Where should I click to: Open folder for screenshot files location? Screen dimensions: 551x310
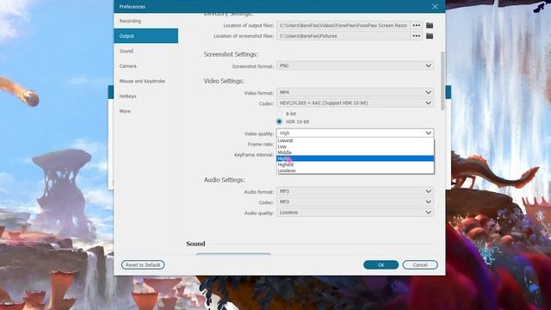point(430,36)
